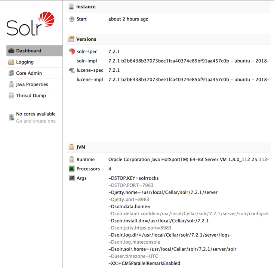Viewport: 274px width, 268px height.
Task: Open Java Properties page
Action: 32,84
